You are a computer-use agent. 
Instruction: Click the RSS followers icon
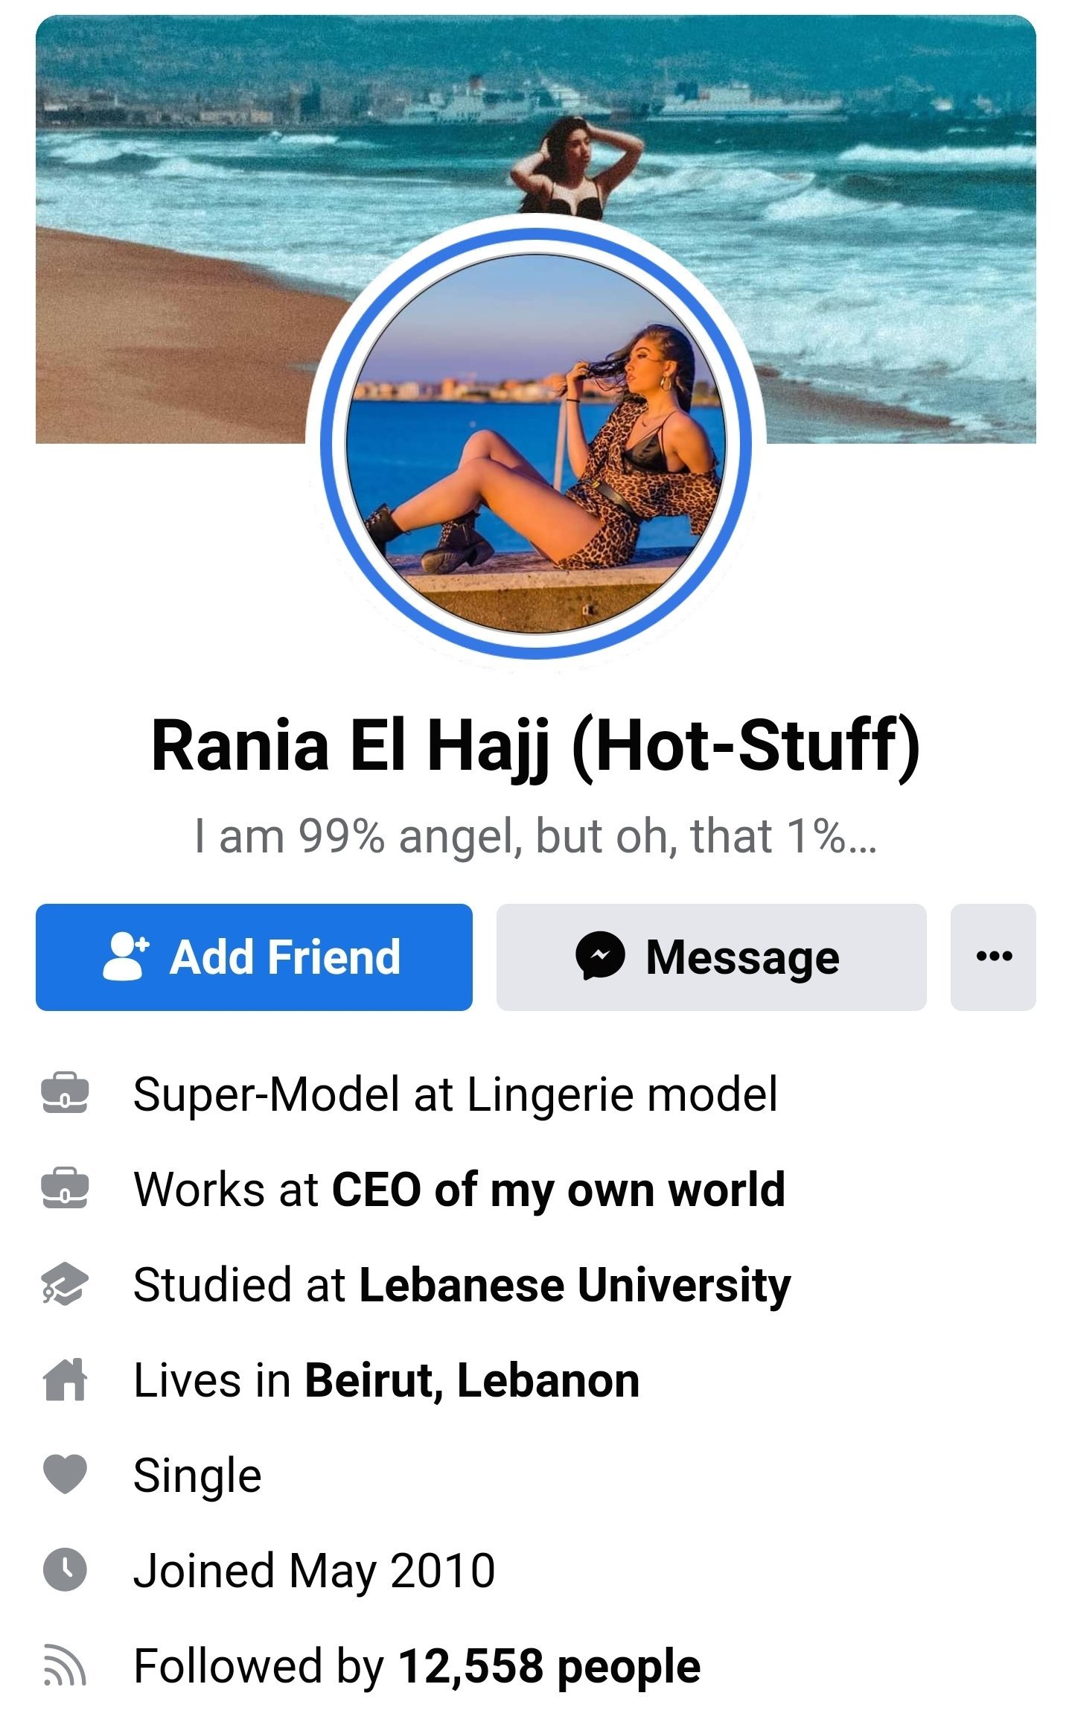[x=65, y=1665]
